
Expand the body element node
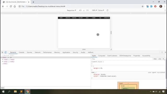[x=3, y=62]
